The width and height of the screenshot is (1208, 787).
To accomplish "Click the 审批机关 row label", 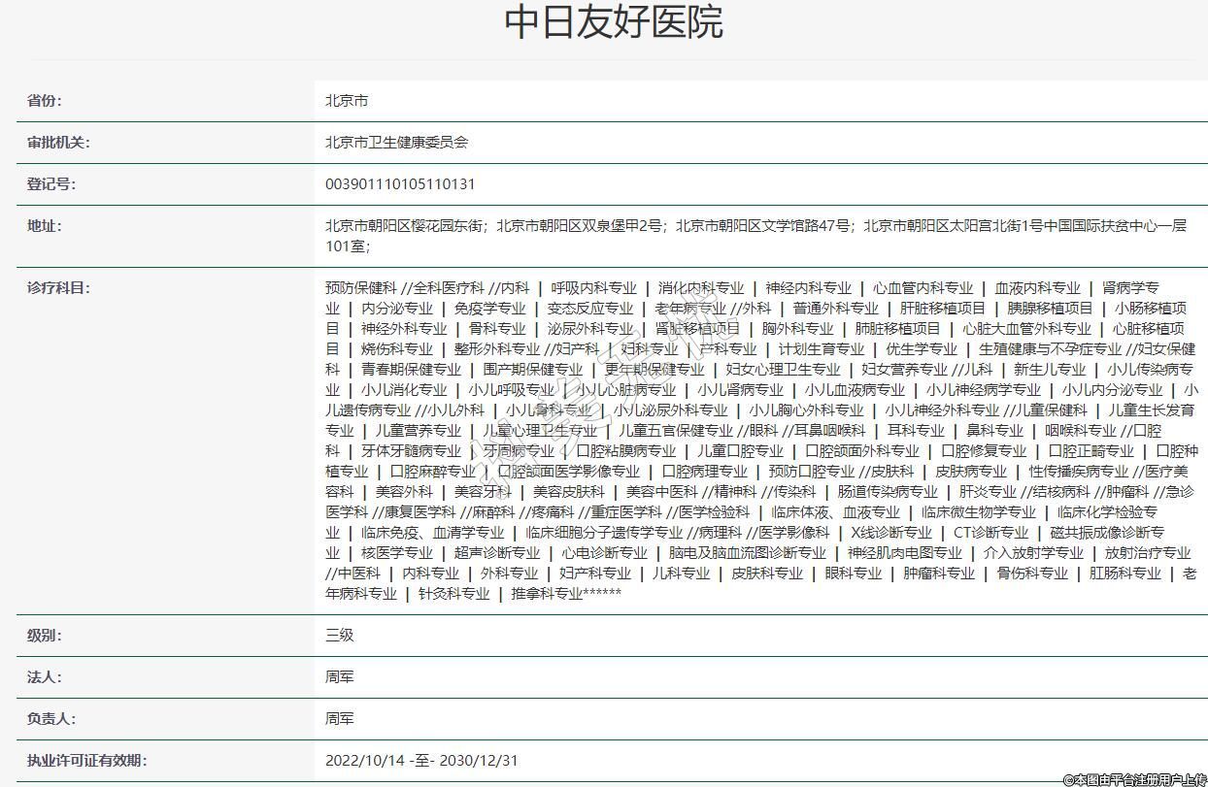I will [58, 143].
